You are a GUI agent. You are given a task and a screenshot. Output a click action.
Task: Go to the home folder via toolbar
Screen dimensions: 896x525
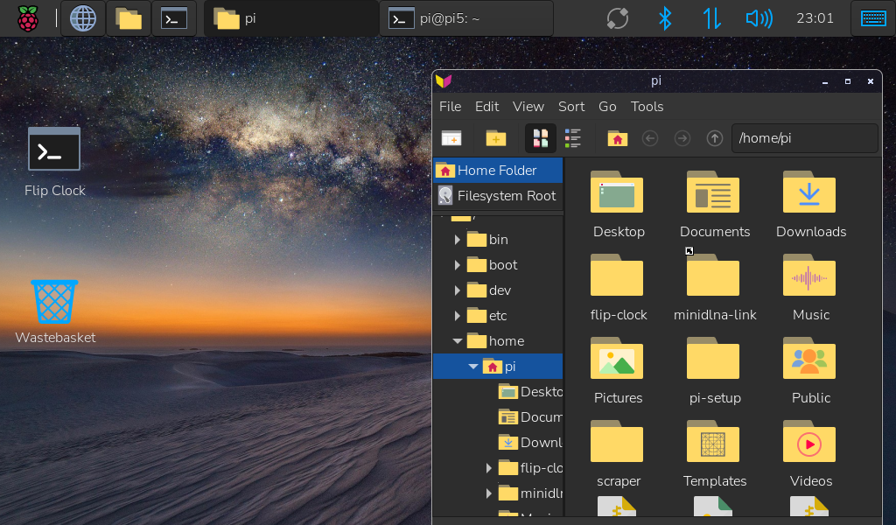click(617, 138)
